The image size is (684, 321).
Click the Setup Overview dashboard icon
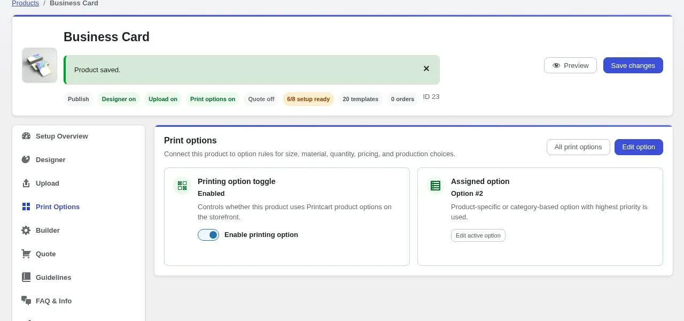[x=26, y=136]
